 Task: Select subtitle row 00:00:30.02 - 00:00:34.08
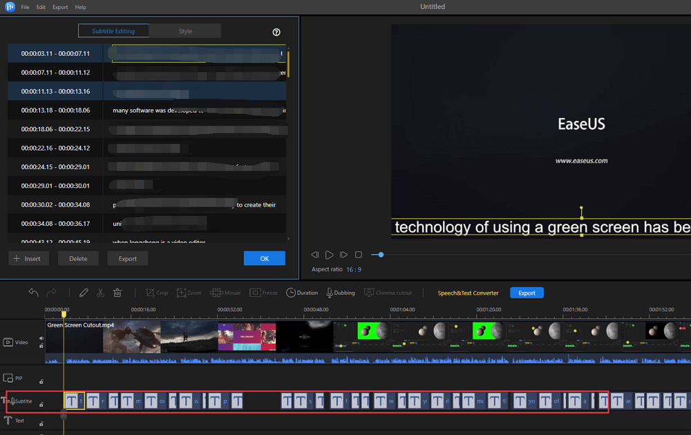pos(146,205)
